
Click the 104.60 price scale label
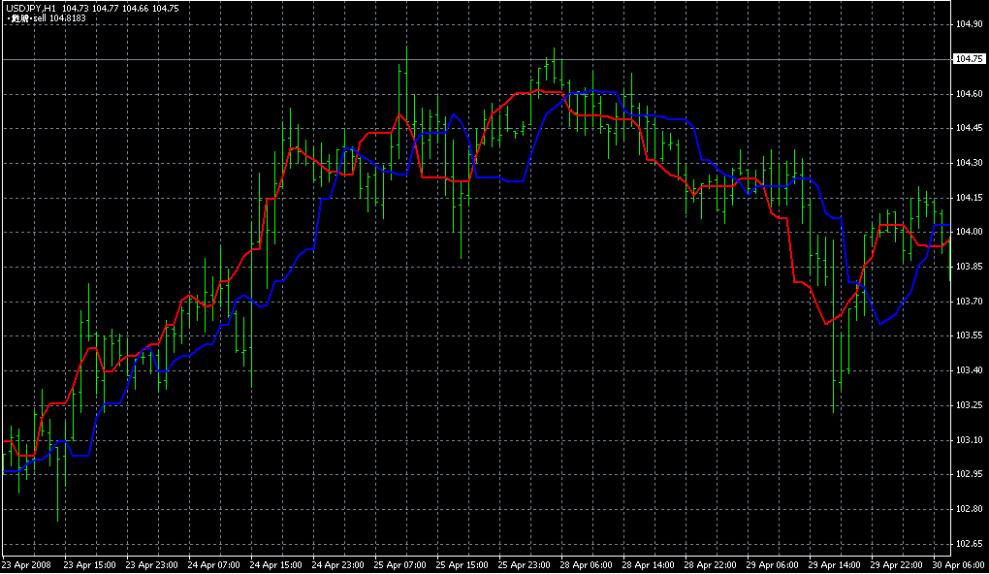pos(969,94)
